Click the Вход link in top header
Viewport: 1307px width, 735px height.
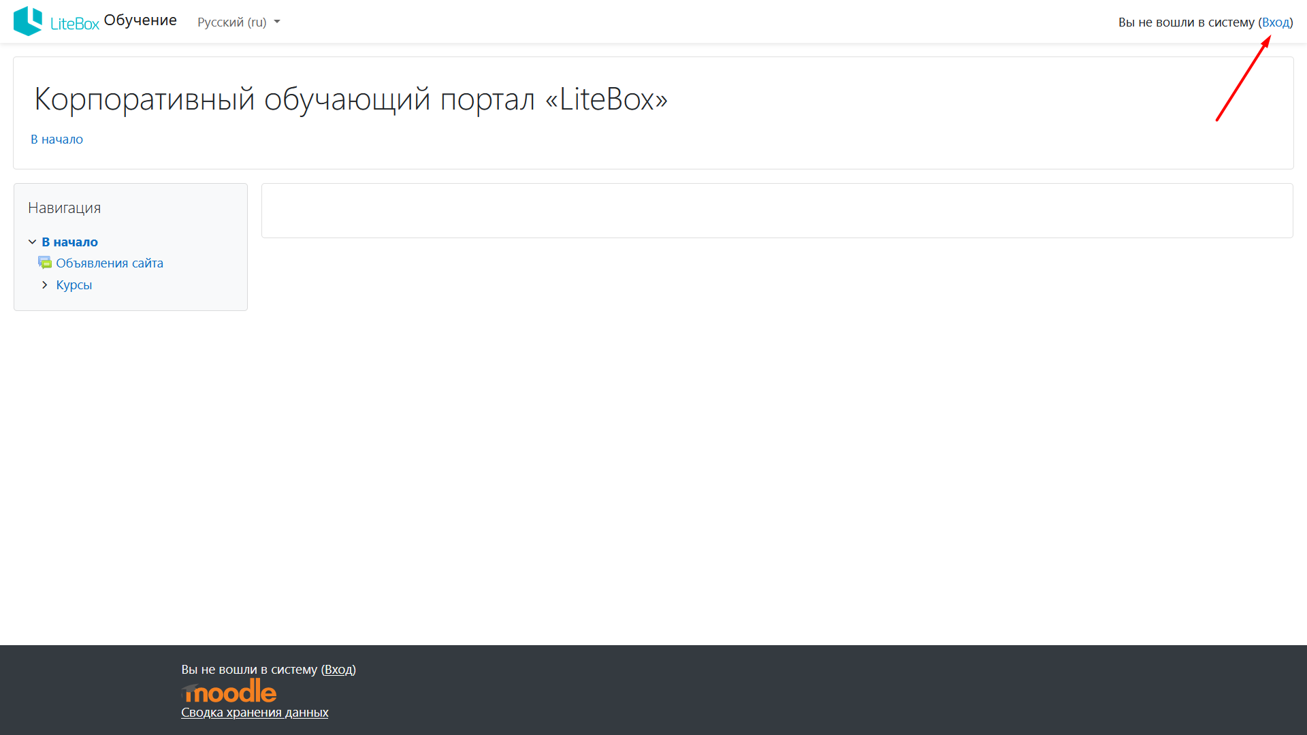(1276, 22)
